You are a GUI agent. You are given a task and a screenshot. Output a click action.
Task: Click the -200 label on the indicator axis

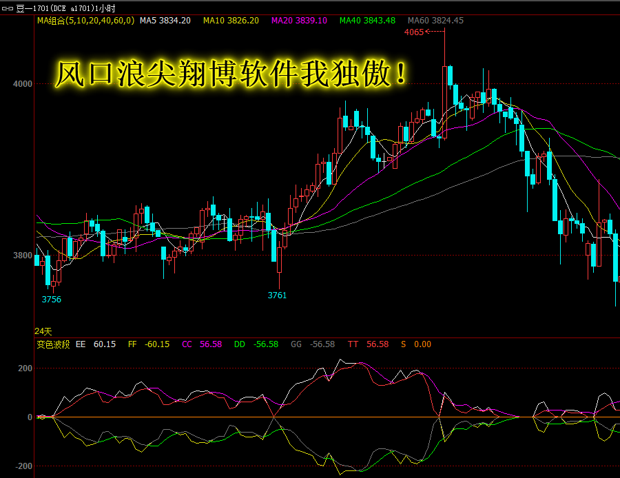click(23, 466)
